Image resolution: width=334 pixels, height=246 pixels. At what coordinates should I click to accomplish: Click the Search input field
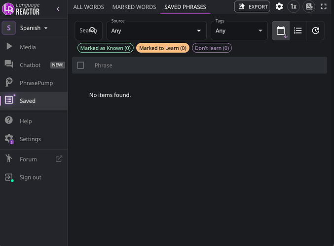(88, 31)
